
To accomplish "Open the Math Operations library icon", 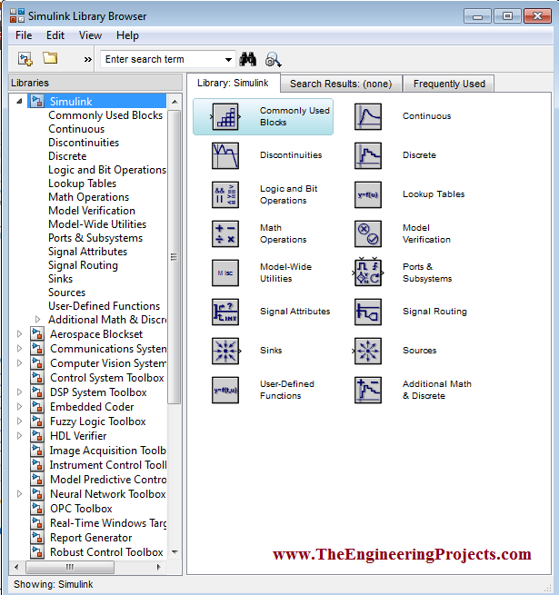I will click(x=225, y=233).
